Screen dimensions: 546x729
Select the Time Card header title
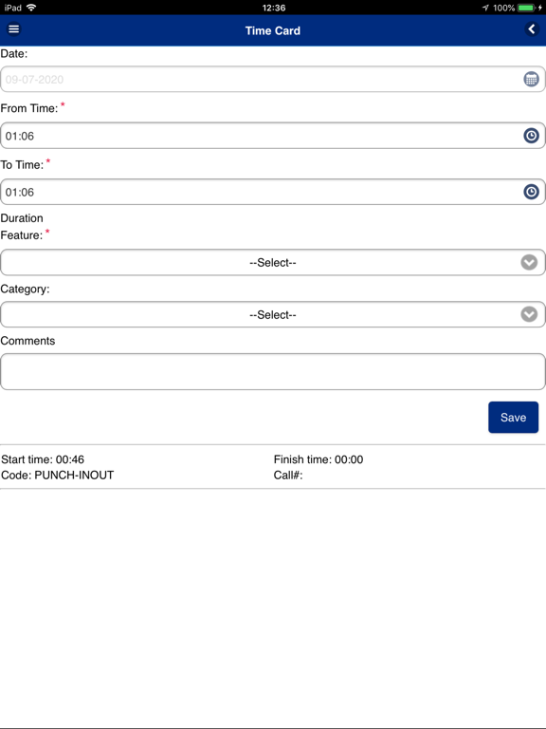tap(273, 30)
